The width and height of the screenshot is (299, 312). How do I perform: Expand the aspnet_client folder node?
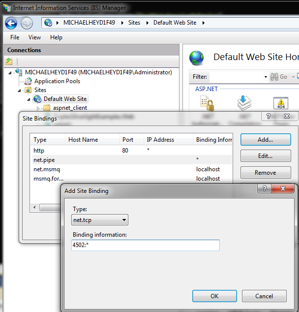(38, 108)
